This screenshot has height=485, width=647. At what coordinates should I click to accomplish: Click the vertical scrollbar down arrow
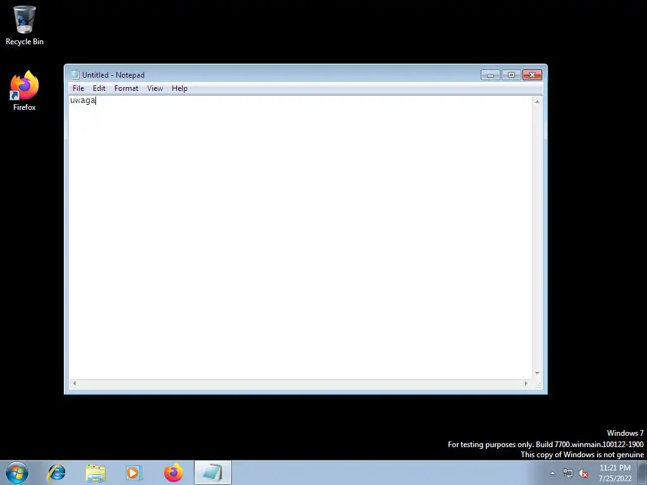[x=537, y=373]
